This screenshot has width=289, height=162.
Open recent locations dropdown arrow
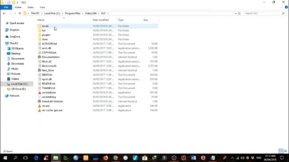coord(15,13)
